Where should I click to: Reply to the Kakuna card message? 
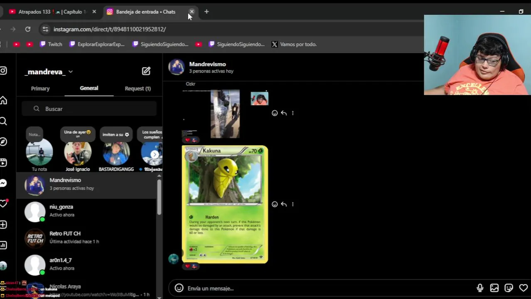284,204
